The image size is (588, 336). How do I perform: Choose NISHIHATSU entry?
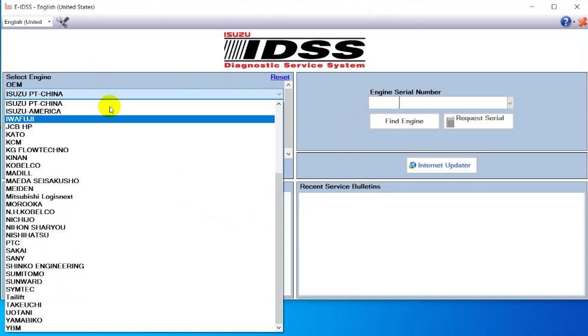[x=140, y=235]
